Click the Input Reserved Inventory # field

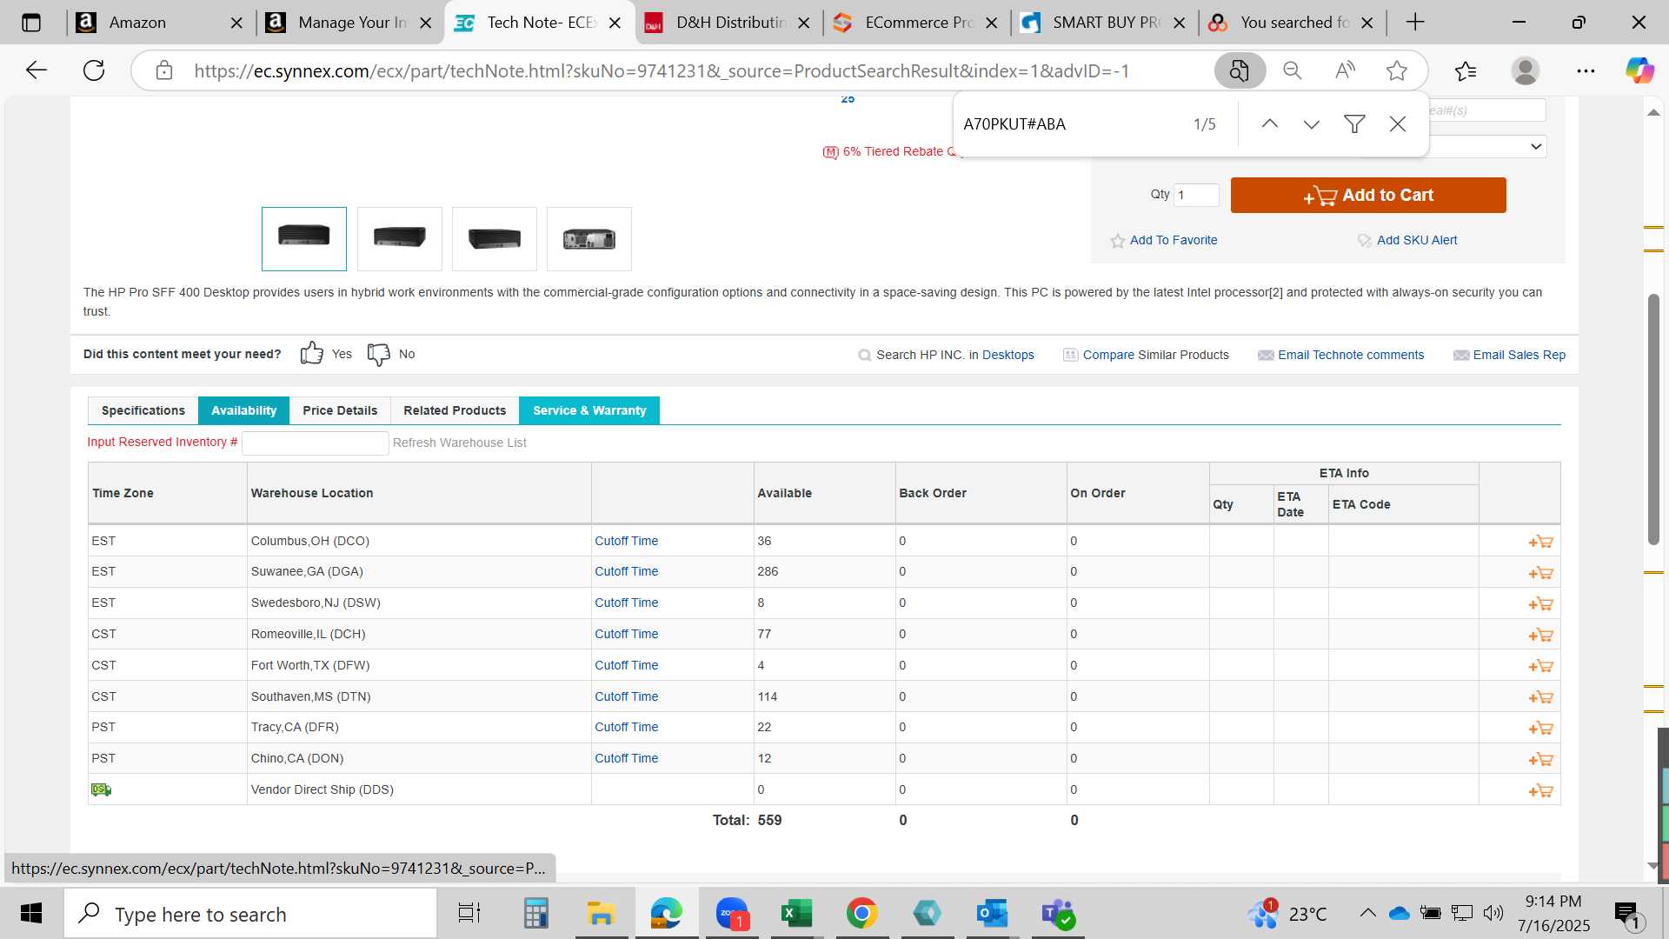click(315, 443)
